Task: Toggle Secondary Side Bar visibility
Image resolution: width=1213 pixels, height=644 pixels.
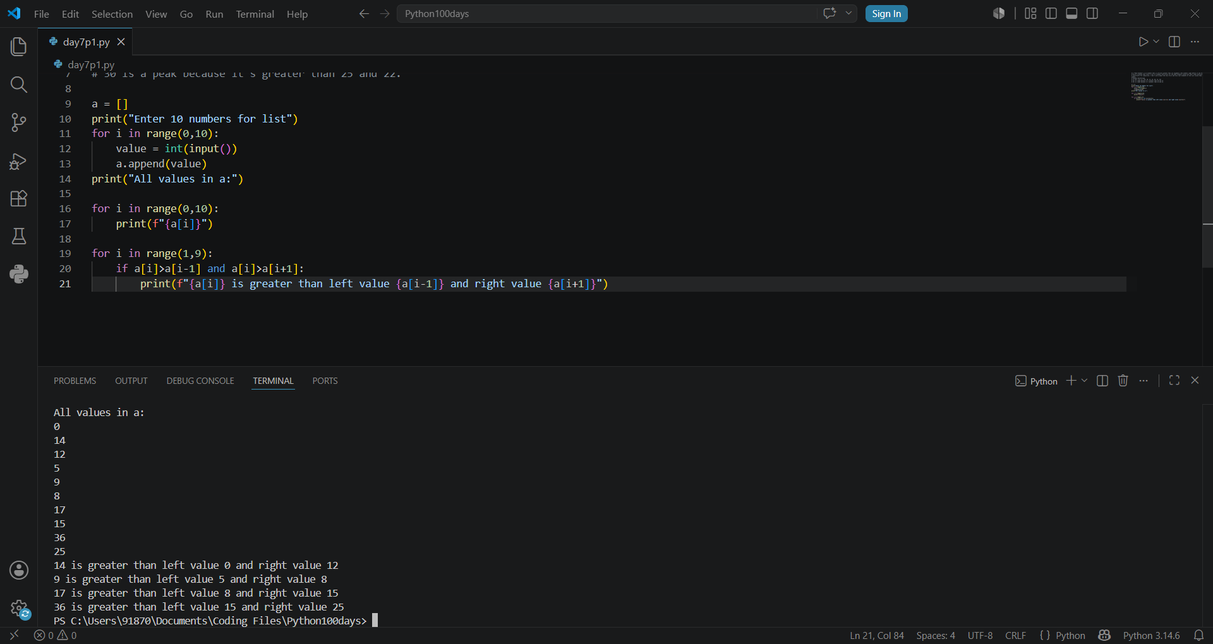Action: click(x=1092, y=13)
